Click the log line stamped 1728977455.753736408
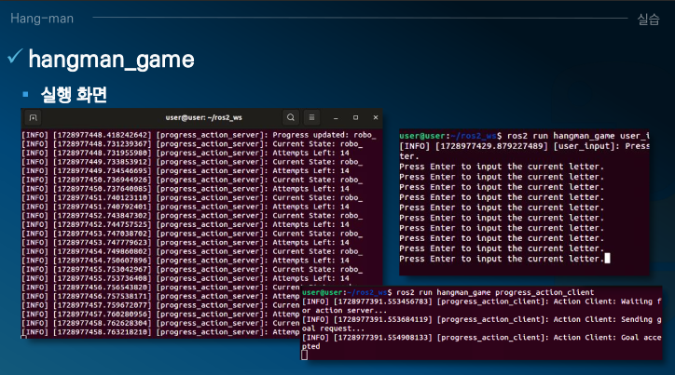The image size is (675, 375). [x=186, y=278]
